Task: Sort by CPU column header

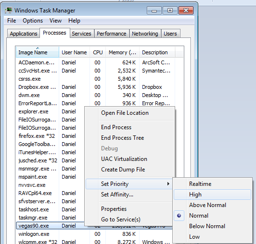Action: point(98,52)
